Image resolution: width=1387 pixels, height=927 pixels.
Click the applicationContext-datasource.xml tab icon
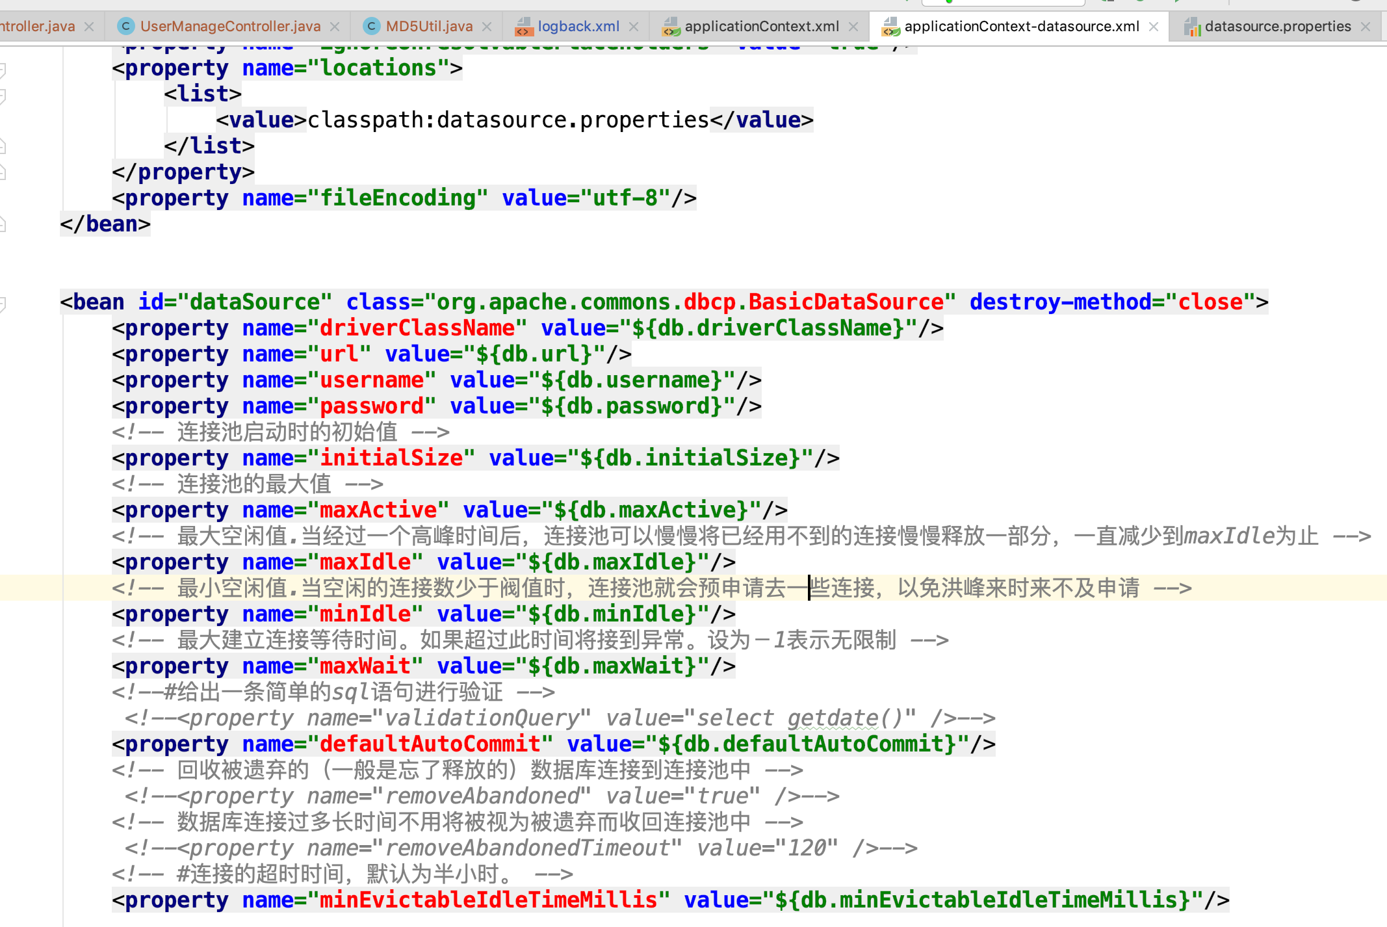point(890,27)
